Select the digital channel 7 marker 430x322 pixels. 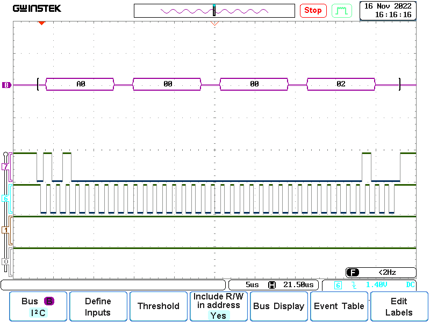pyautogui.click(x=6, y=167)
